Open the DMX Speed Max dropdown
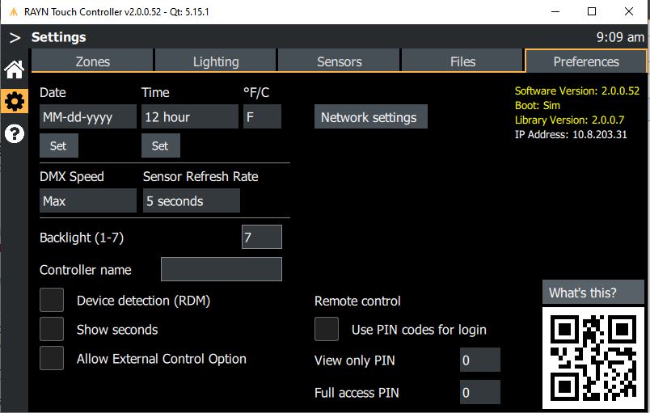This screenshot has height=413, width=650. click(88, 201)
